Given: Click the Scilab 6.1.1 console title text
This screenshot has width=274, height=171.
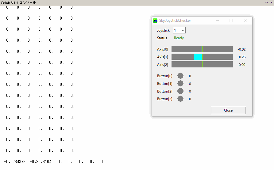Looking at the screenshot, I should pyautogui.click(x=18, y=3).
